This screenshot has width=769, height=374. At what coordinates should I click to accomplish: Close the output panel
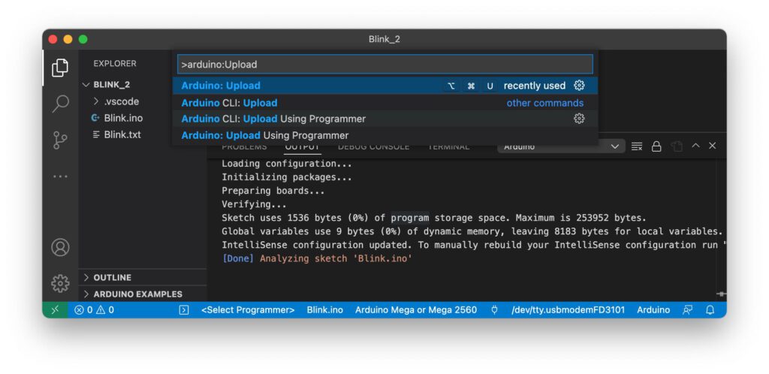tap(713, 146)
